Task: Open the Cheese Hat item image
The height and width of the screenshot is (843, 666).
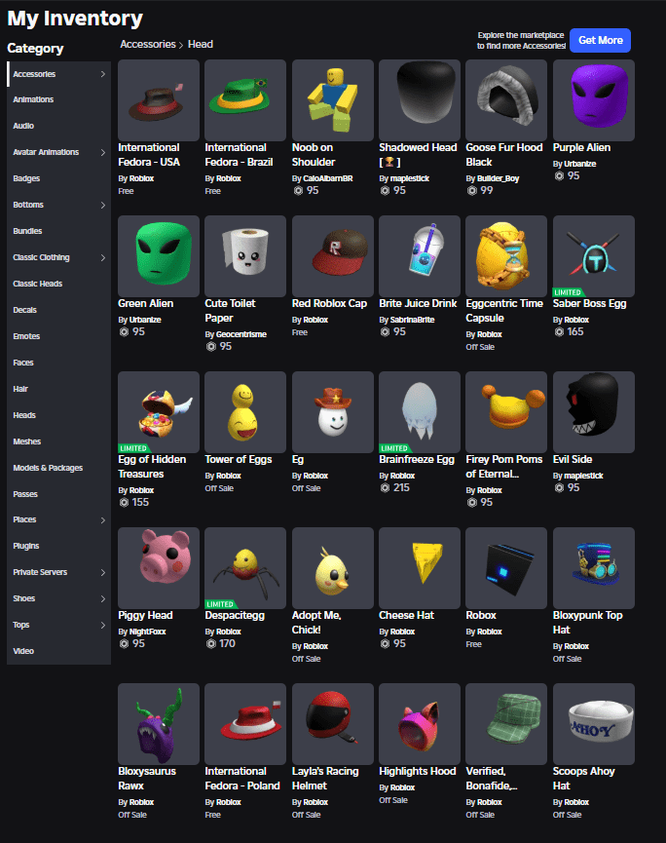Action: click(x=420, y=568)
